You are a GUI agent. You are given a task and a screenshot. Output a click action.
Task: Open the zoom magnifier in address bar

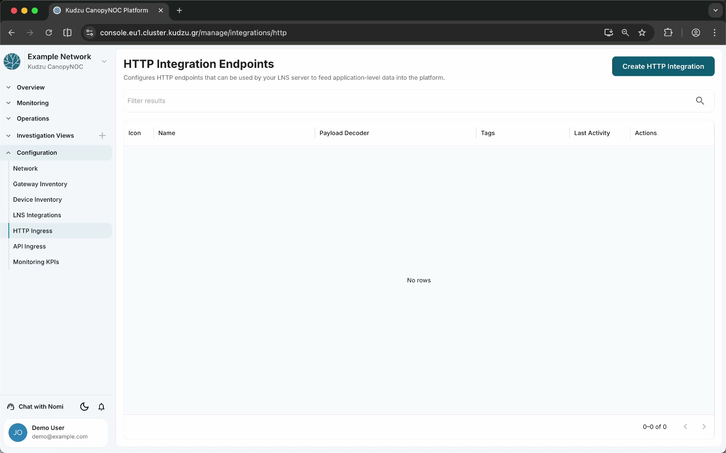(625, 33)
